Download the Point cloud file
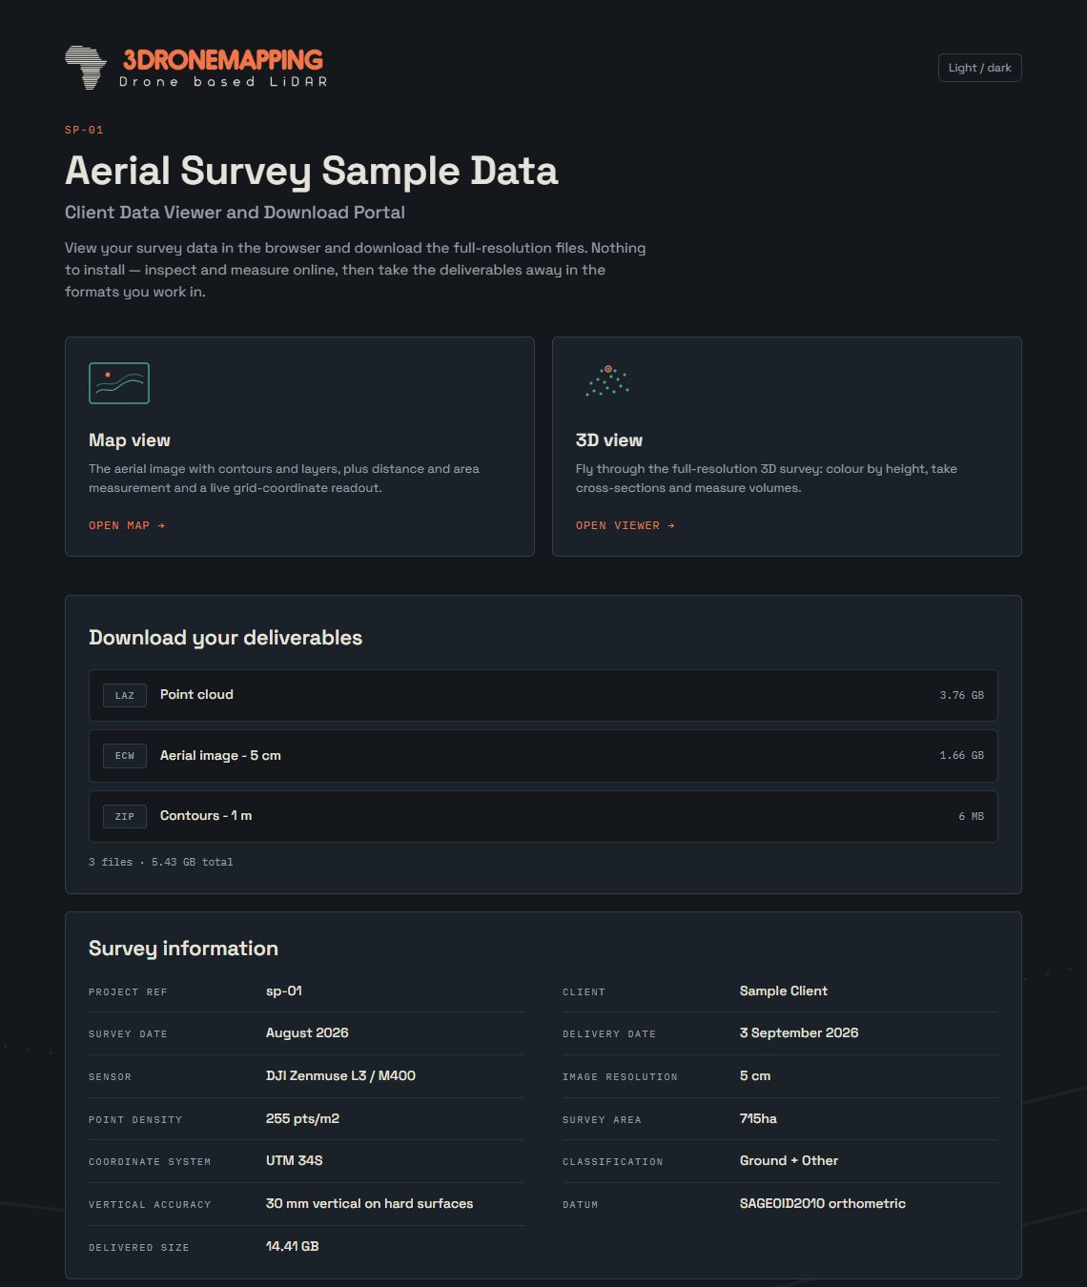Image resolution: width=1087 pixels, height=1287 pixels. pyautogui.click(x=543, y=695)
